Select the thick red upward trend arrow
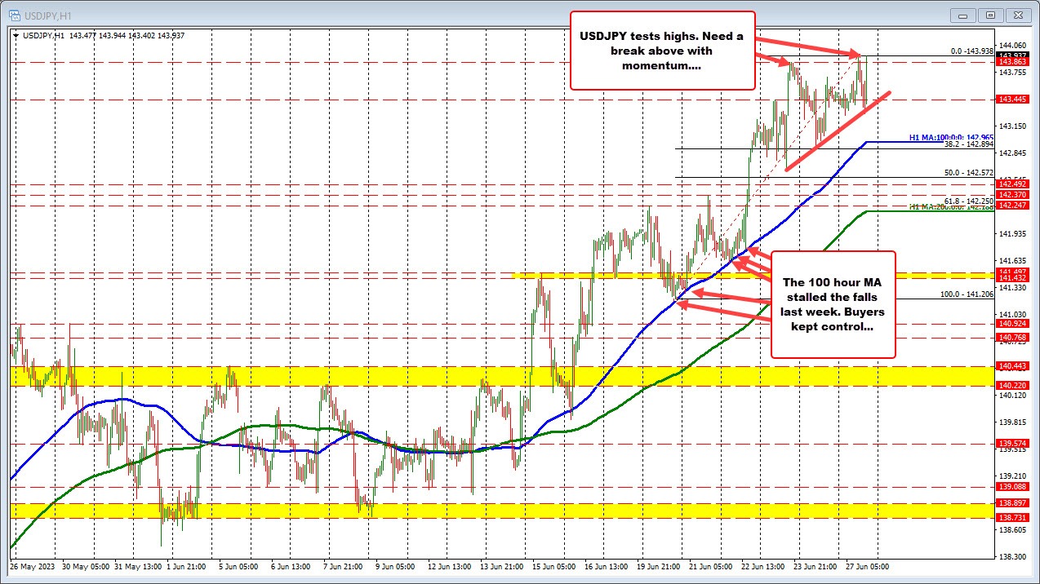Image resolution: width=1040 pixels, height=584 pixels. tap(837, 131)
